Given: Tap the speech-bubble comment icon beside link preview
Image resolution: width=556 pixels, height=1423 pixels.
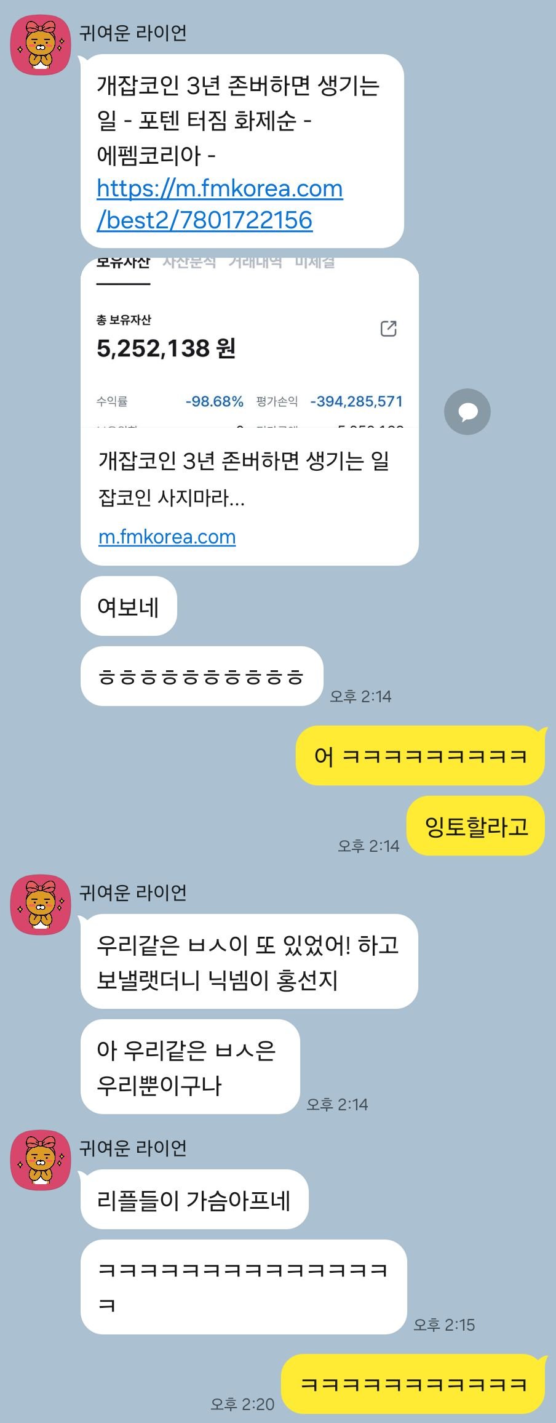Looking at the screenshot, I should pos(467,412).
